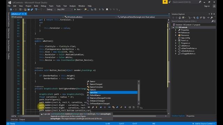Click the Start debugging button

[77, 9]
